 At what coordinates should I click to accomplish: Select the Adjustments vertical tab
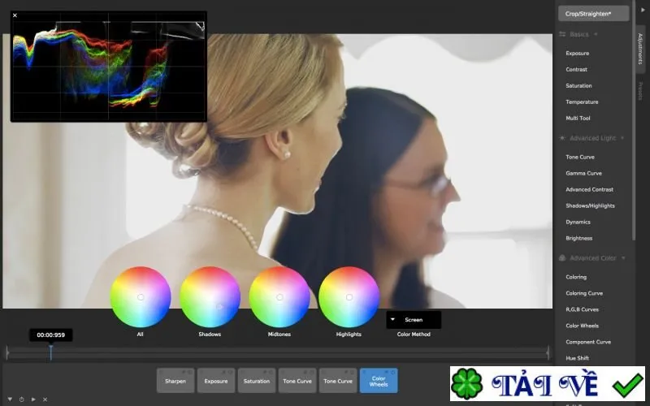(x=640, y=49)
